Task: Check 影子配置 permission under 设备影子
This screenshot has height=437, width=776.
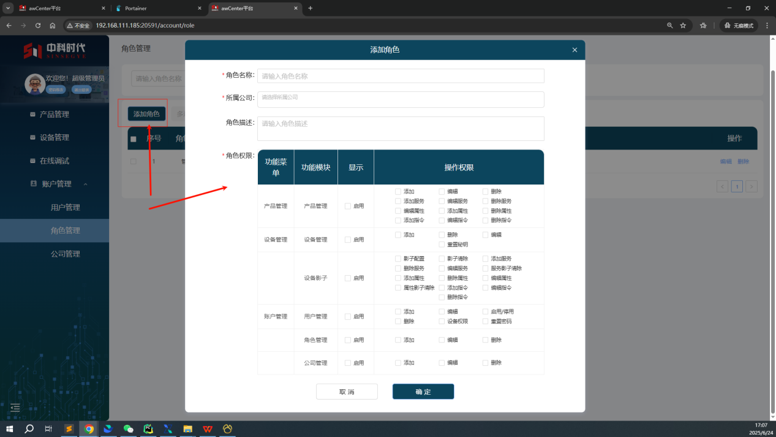Action: click(x=399, y=259)
